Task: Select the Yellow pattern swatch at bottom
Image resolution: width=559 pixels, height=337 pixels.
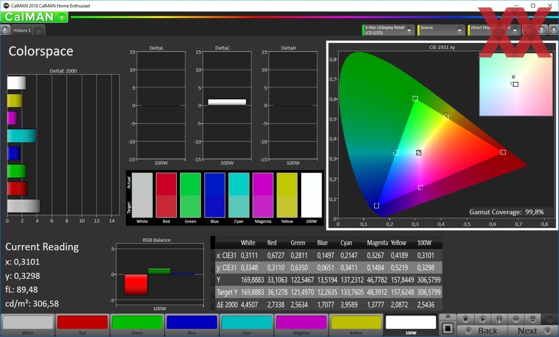Action: pos(356,325)
